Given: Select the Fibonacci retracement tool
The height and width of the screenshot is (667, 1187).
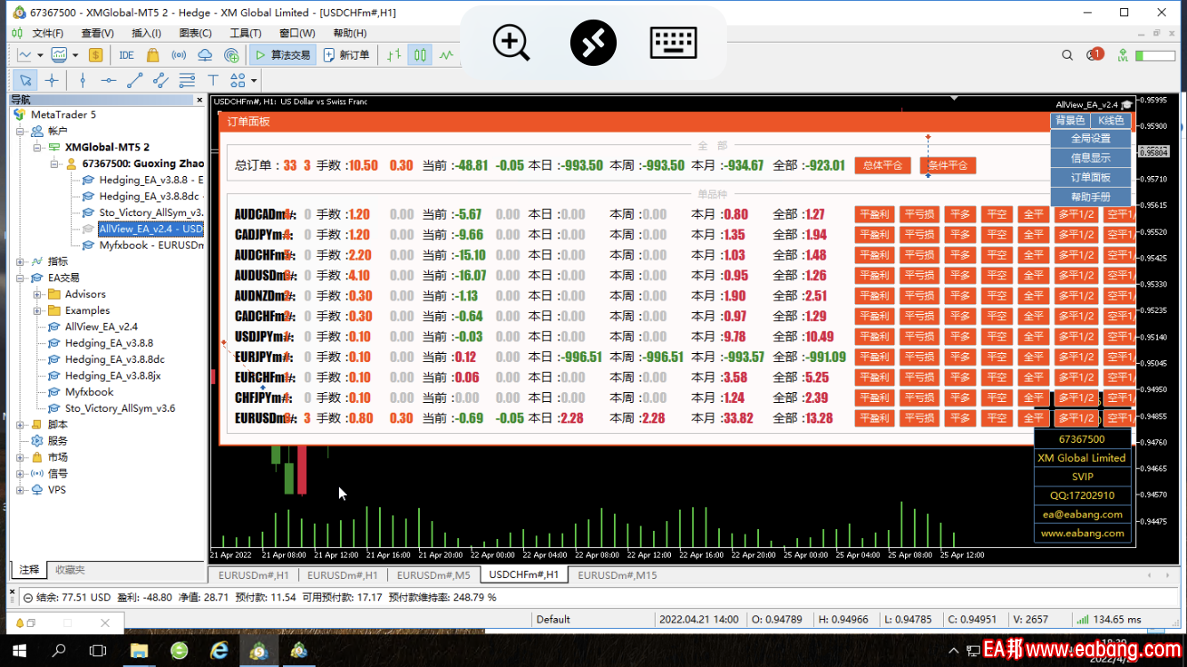Looking at the screenshot, I should tap(187, 80).
